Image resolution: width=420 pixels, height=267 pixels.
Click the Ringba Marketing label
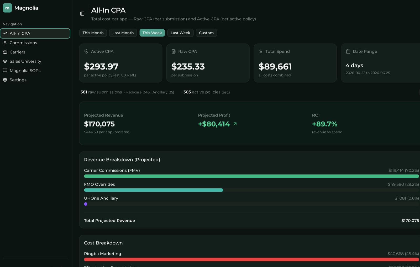103,254
